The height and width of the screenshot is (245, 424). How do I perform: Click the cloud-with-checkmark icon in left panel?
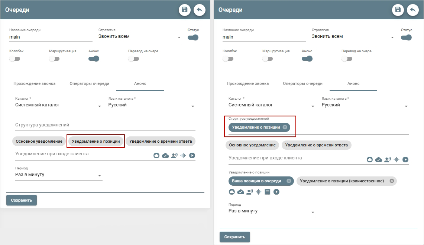click(x=165, y=156)
